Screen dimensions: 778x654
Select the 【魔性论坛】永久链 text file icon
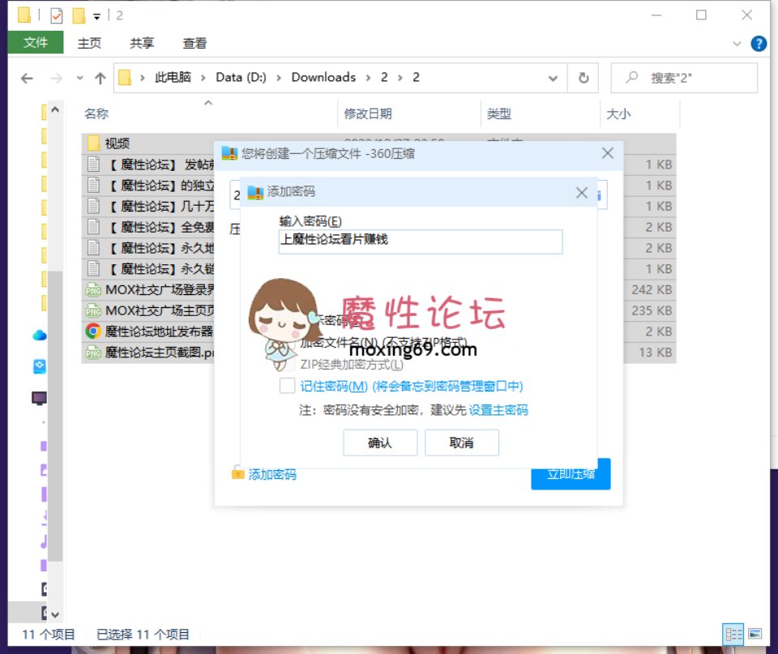coord(93,268)
